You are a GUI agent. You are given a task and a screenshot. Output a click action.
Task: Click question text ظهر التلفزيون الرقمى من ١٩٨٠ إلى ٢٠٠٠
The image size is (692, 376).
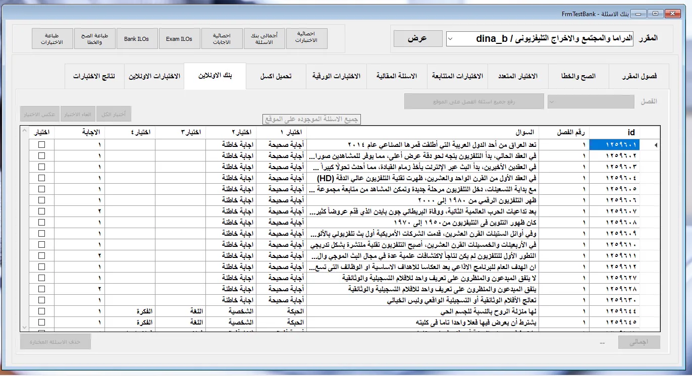click(x=476, y=200)
